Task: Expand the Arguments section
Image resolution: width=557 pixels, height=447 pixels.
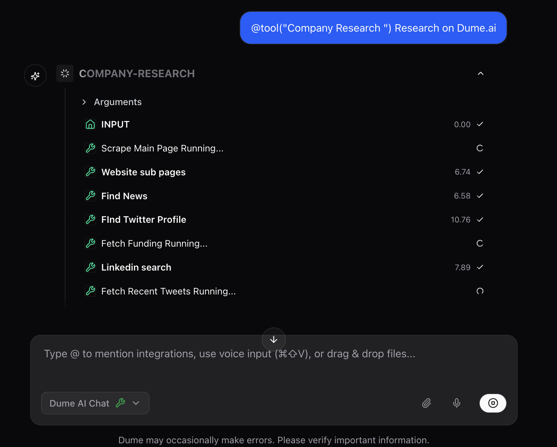Action: (x=84, y=102)
